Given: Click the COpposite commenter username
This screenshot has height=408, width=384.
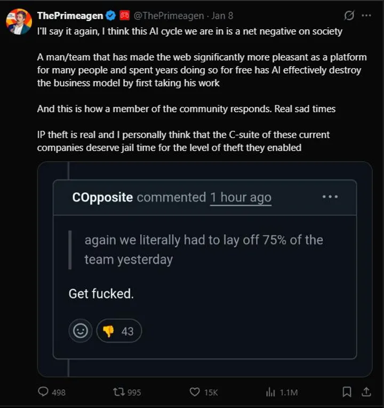Looking at the screenshot, I should pos(102,197).
